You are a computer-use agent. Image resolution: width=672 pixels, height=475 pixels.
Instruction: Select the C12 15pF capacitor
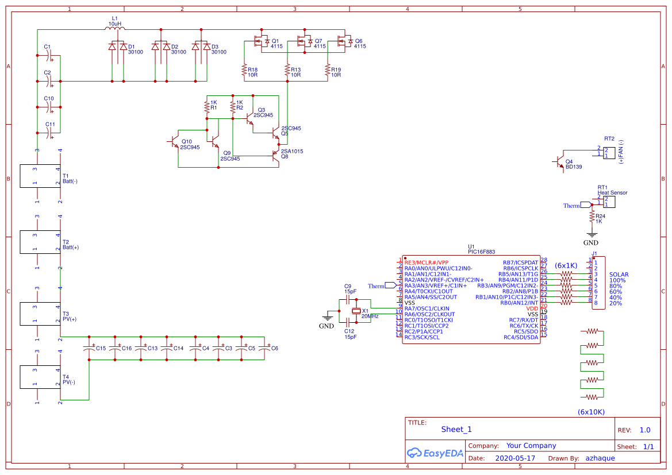click(x=348, y=323)
